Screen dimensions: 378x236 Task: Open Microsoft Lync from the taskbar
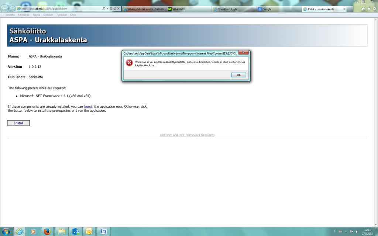point(76,232)
